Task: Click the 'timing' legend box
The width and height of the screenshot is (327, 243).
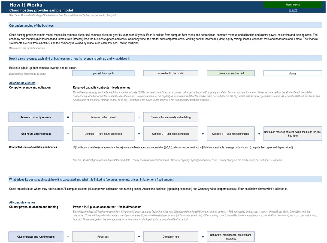Action: (293, 73)
